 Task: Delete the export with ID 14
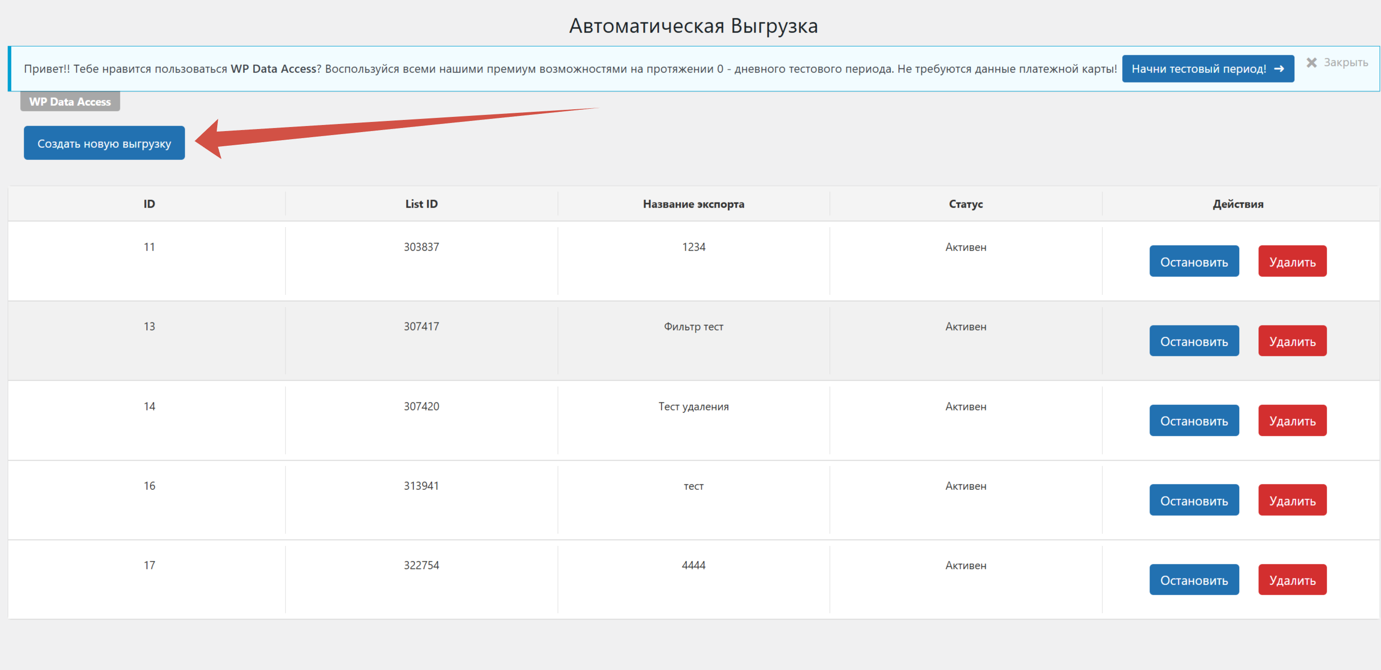pos(1292,421)
